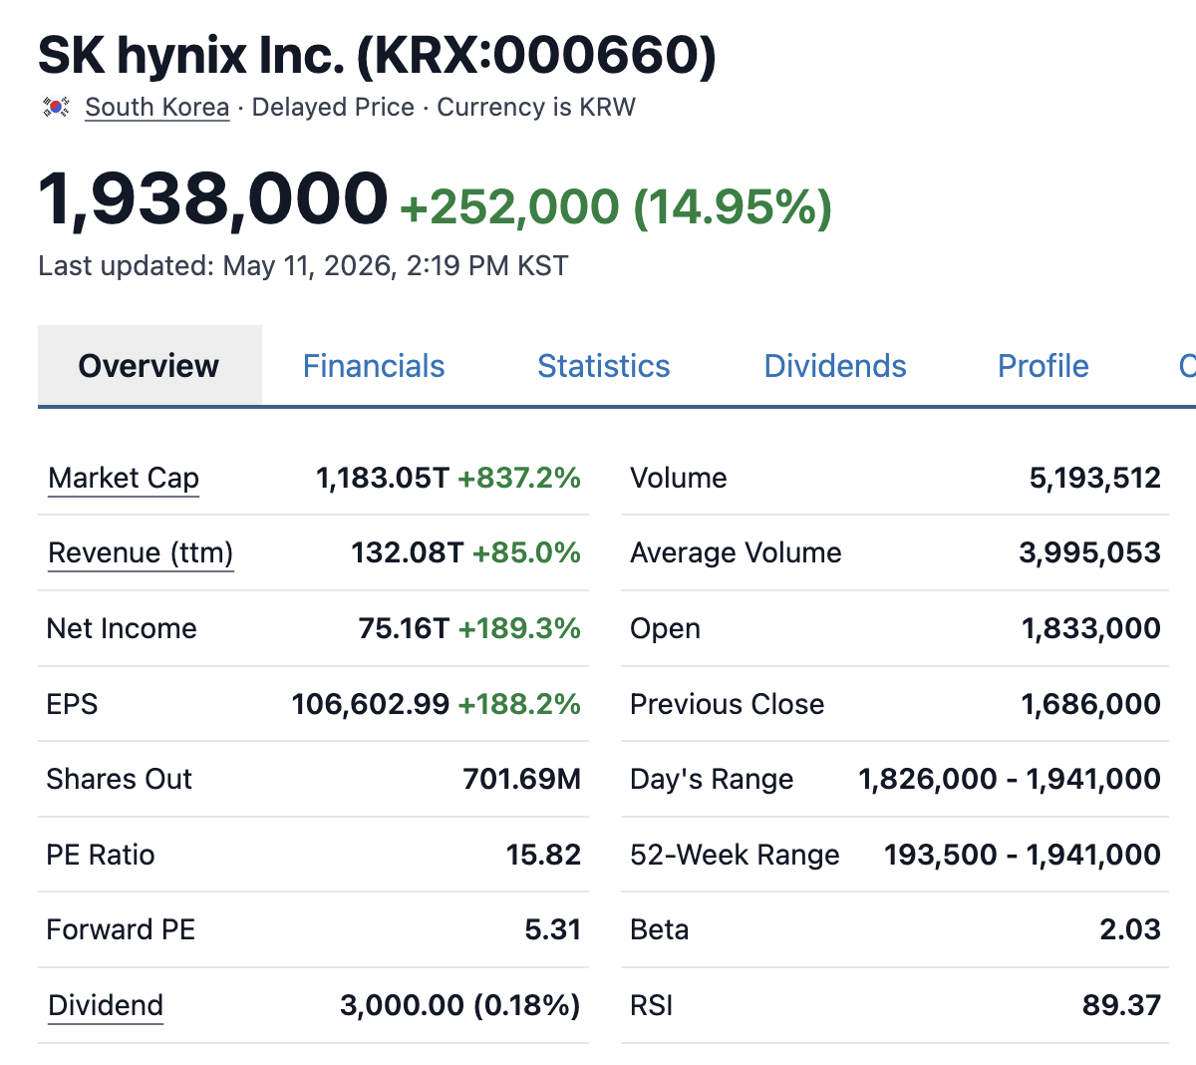Click the Revenue value 132.08T

407,552
